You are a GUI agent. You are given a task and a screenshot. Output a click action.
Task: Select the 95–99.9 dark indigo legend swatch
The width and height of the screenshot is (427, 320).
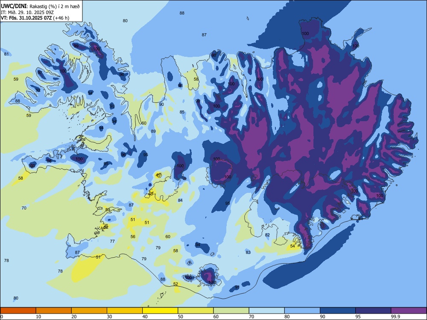click(373, 311)
